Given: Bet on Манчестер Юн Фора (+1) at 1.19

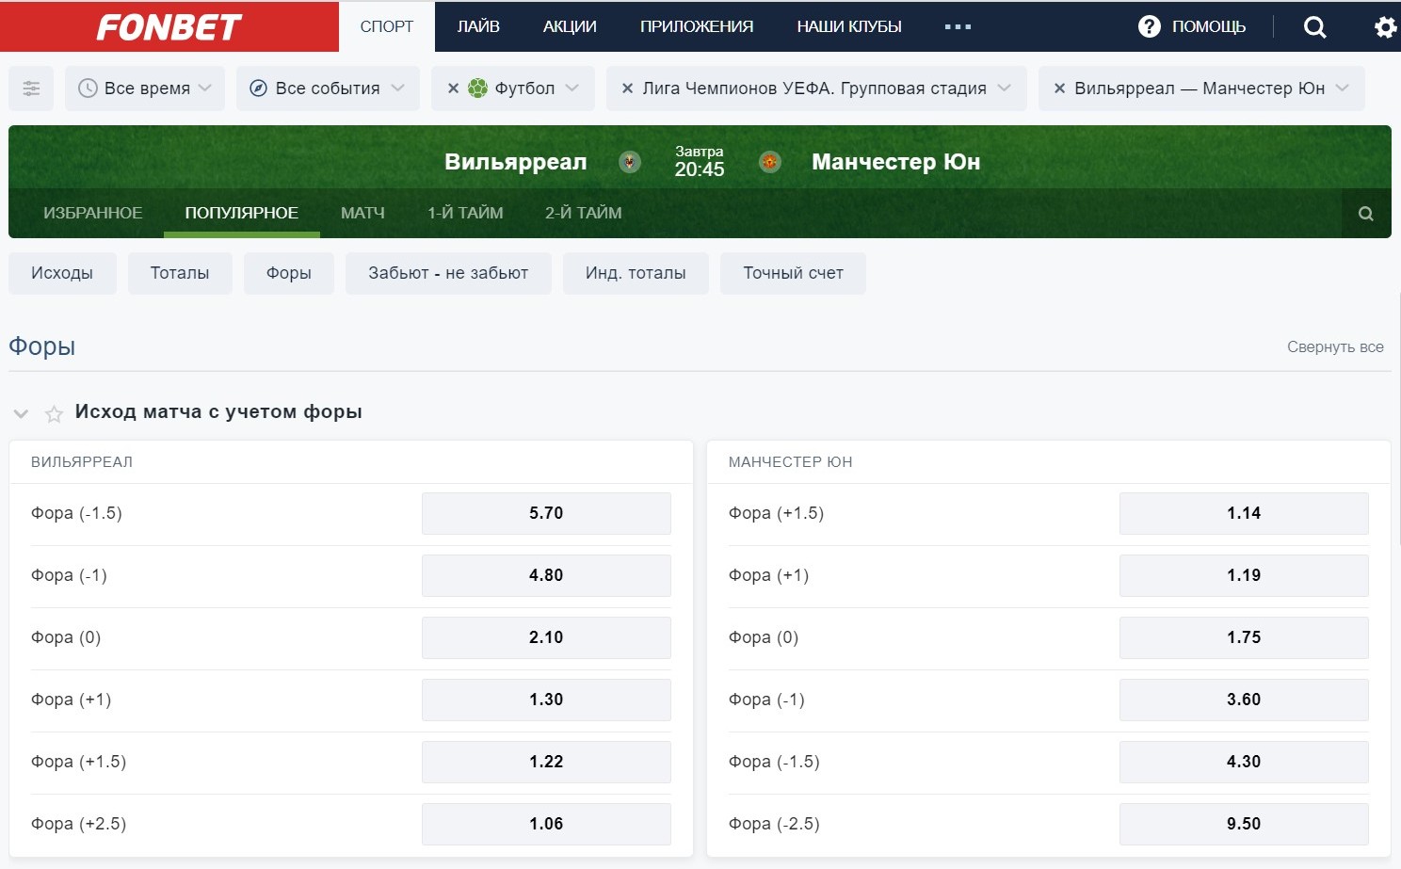Looking at the screenshot, I should [x=1244, y=575].
